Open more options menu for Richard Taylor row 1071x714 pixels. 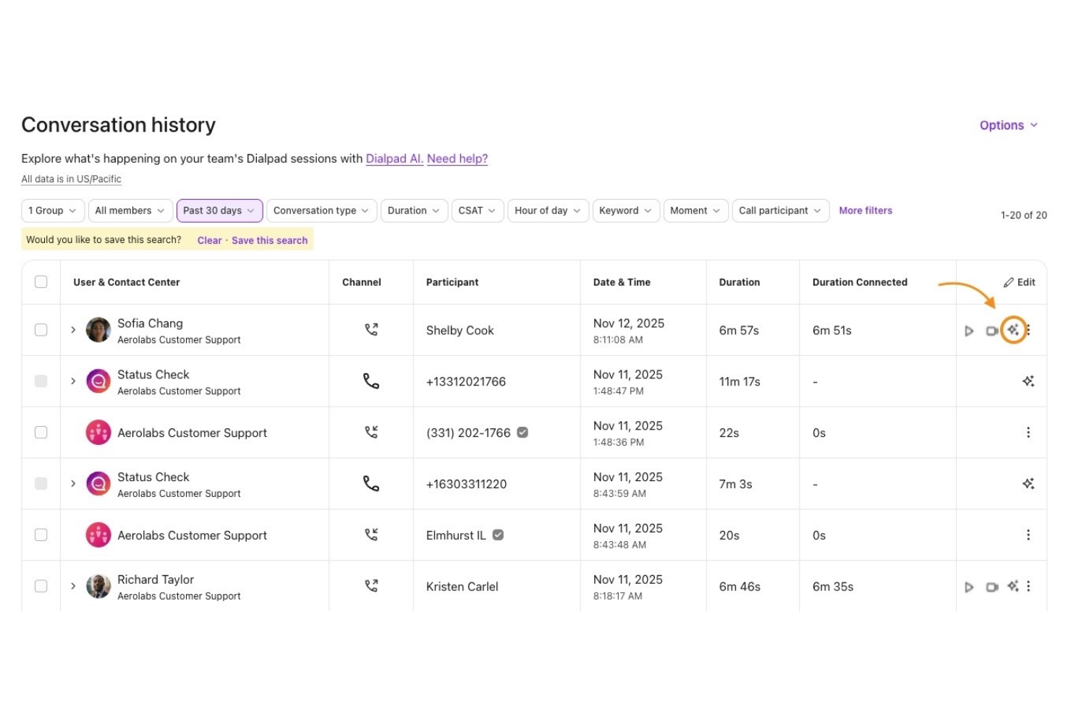click(1028, 587)
